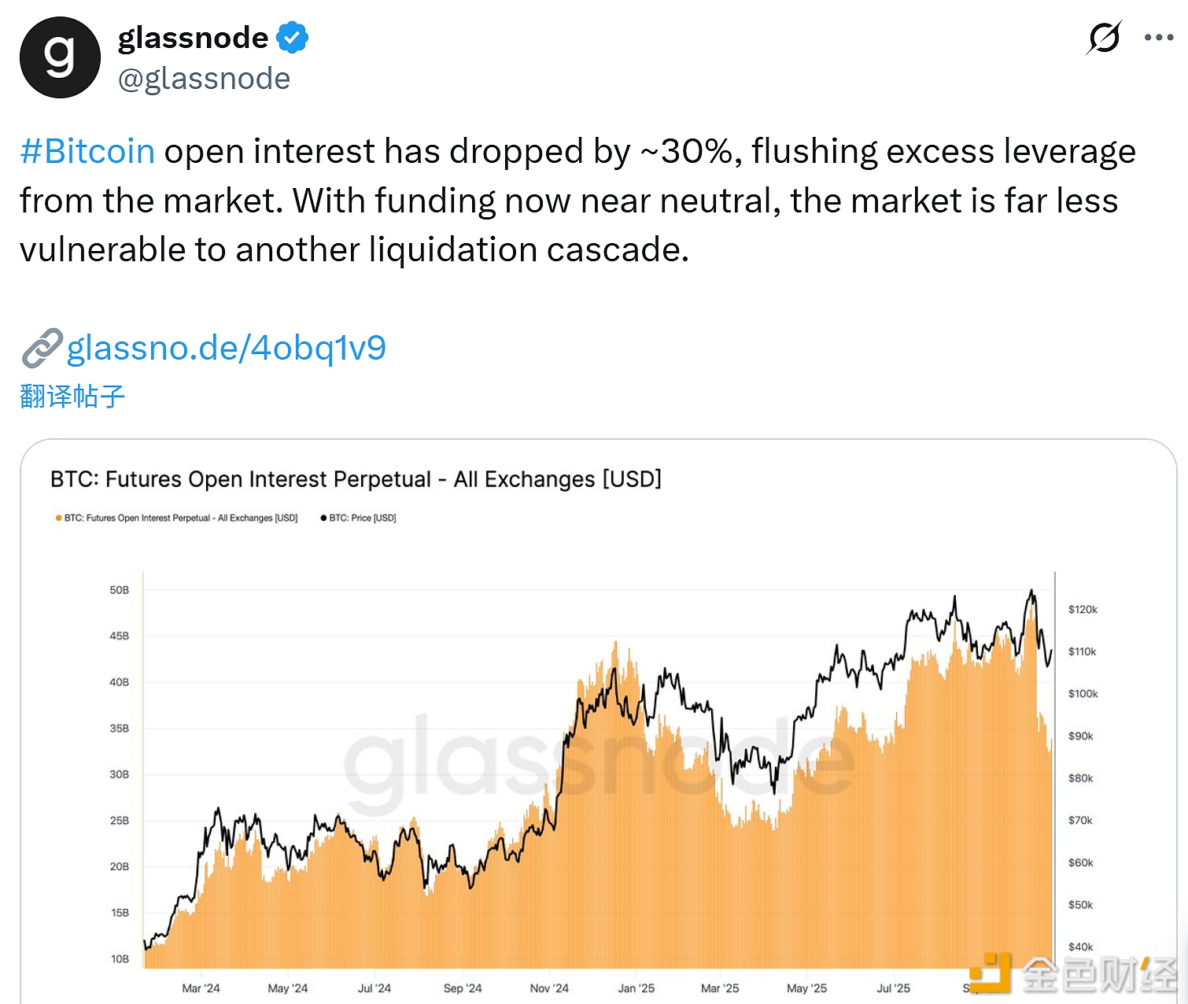Image resolution: width=1188 pixels, height=1004 pixels.
Task: Click the orange legend dot for Open Interest
Action: click(59, 518)
